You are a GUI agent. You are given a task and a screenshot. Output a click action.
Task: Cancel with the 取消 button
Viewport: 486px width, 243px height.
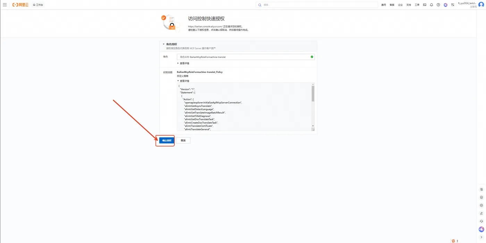pyautogui.click(x=183, y=140)
